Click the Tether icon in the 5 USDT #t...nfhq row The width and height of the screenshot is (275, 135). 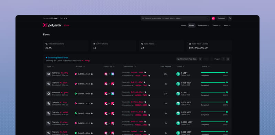pyautogui.click(x=178, y=74)
